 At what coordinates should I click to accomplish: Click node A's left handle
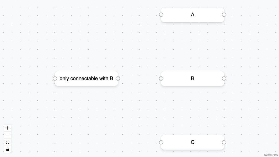(161, 15)
